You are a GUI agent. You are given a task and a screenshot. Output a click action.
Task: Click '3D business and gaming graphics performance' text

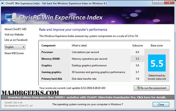(x=98, y=72)
